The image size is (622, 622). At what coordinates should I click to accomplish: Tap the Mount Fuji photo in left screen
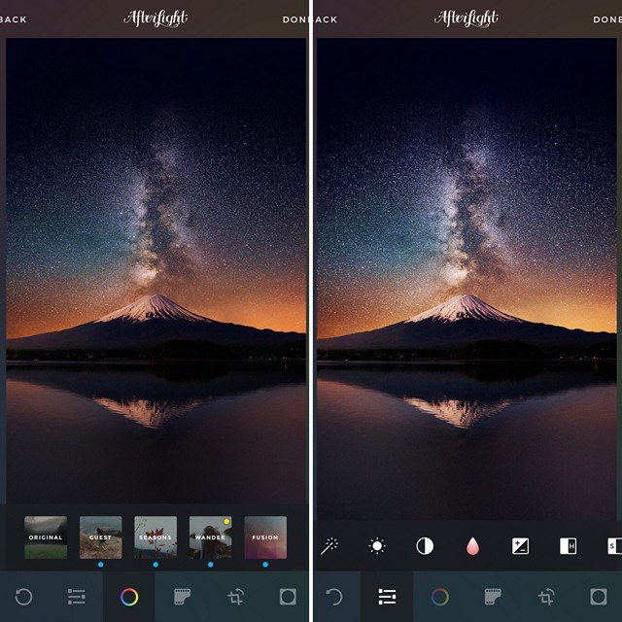(155, 270)
